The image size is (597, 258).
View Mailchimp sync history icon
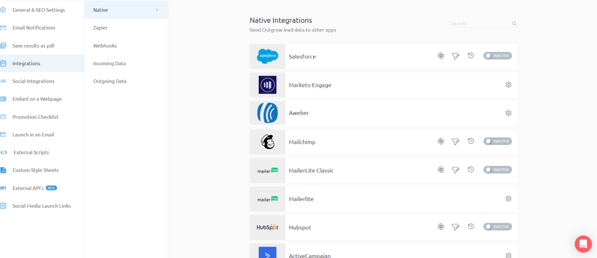[470, 141]
